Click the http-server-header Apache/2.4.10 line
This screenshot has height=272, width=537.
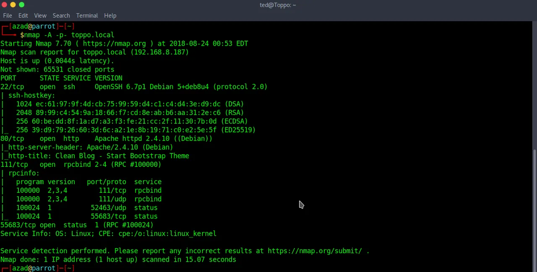87,148
